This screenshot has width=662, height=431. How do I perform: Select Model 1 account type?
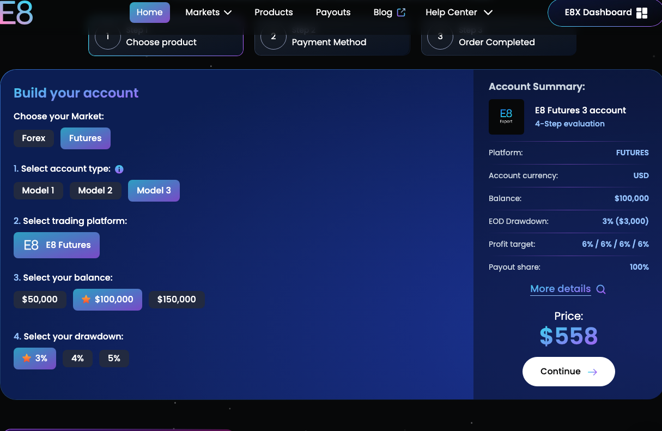pyautogui.click(x=38, y=191)
